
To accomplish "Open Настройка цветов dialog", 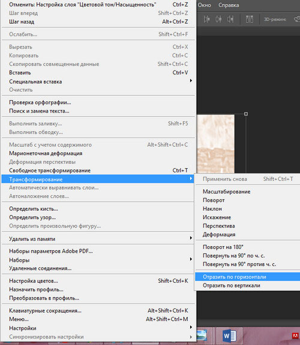I will (x=98, y=281).
